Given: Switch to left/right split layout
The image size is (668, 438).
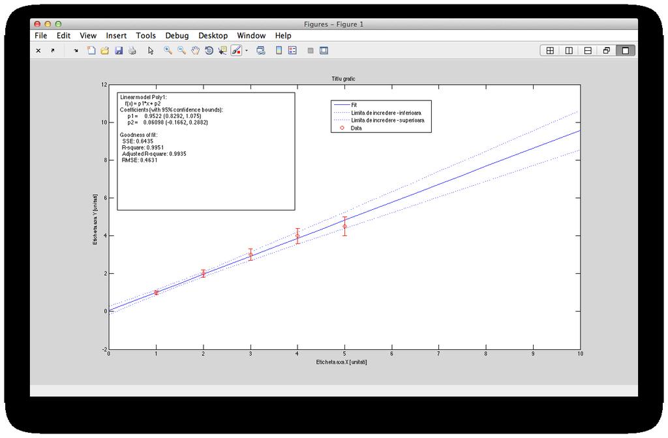Looking at the screenshot, I should (569, 51).
